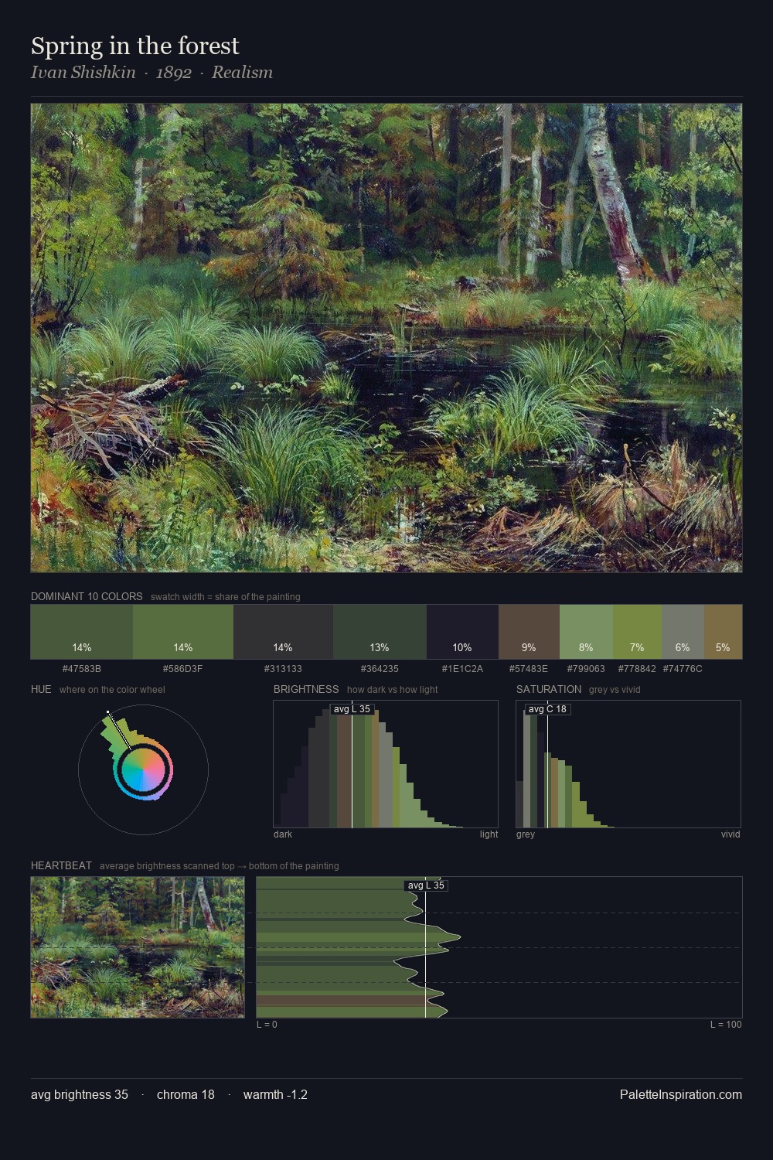This screenshot has height=1160, width=773.
Task: Click the artist name 'Ivan Shishkin'
Action: click(x=83, y=72)
